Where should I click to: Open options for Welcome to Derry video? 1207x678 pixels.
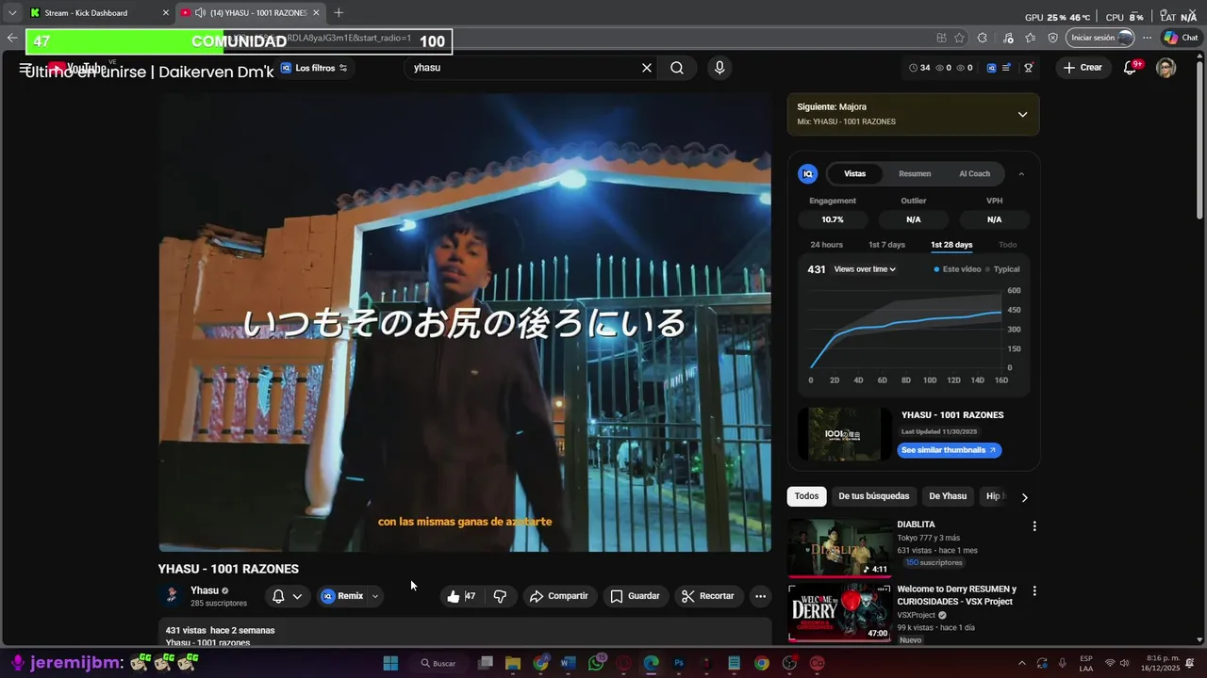tap(1034, 591)
